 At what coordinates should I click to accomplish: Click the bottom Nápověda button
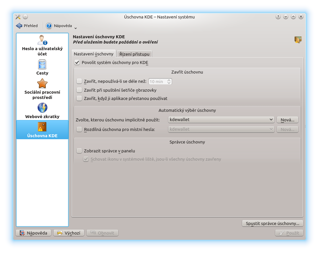[33, 233]
